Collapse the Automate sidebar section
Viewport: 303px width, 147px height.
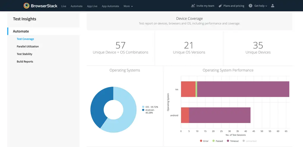point(21,31)
